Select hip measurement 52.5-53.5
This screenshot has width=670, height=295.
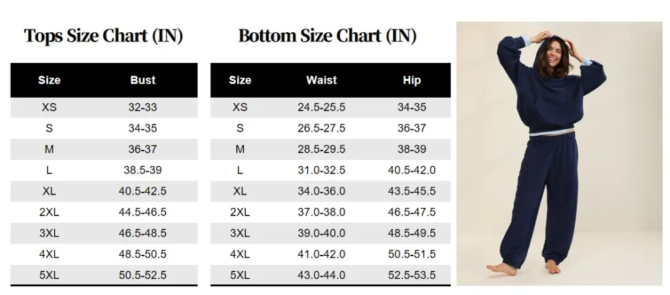412,275
